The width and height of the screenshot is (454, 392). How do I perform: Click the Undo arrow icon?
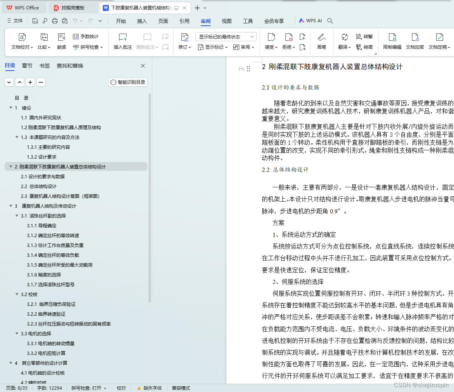(x=75, y=21)
